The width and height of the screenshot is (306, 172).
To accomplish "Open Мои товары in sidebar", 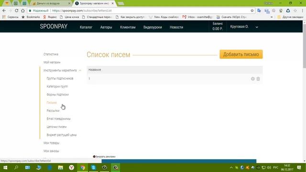I will tap(51, 143).
